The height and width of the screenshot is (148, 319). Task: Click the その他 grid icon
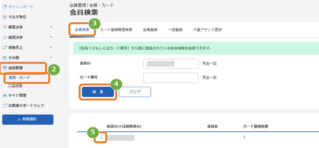(x=5, y=58)
